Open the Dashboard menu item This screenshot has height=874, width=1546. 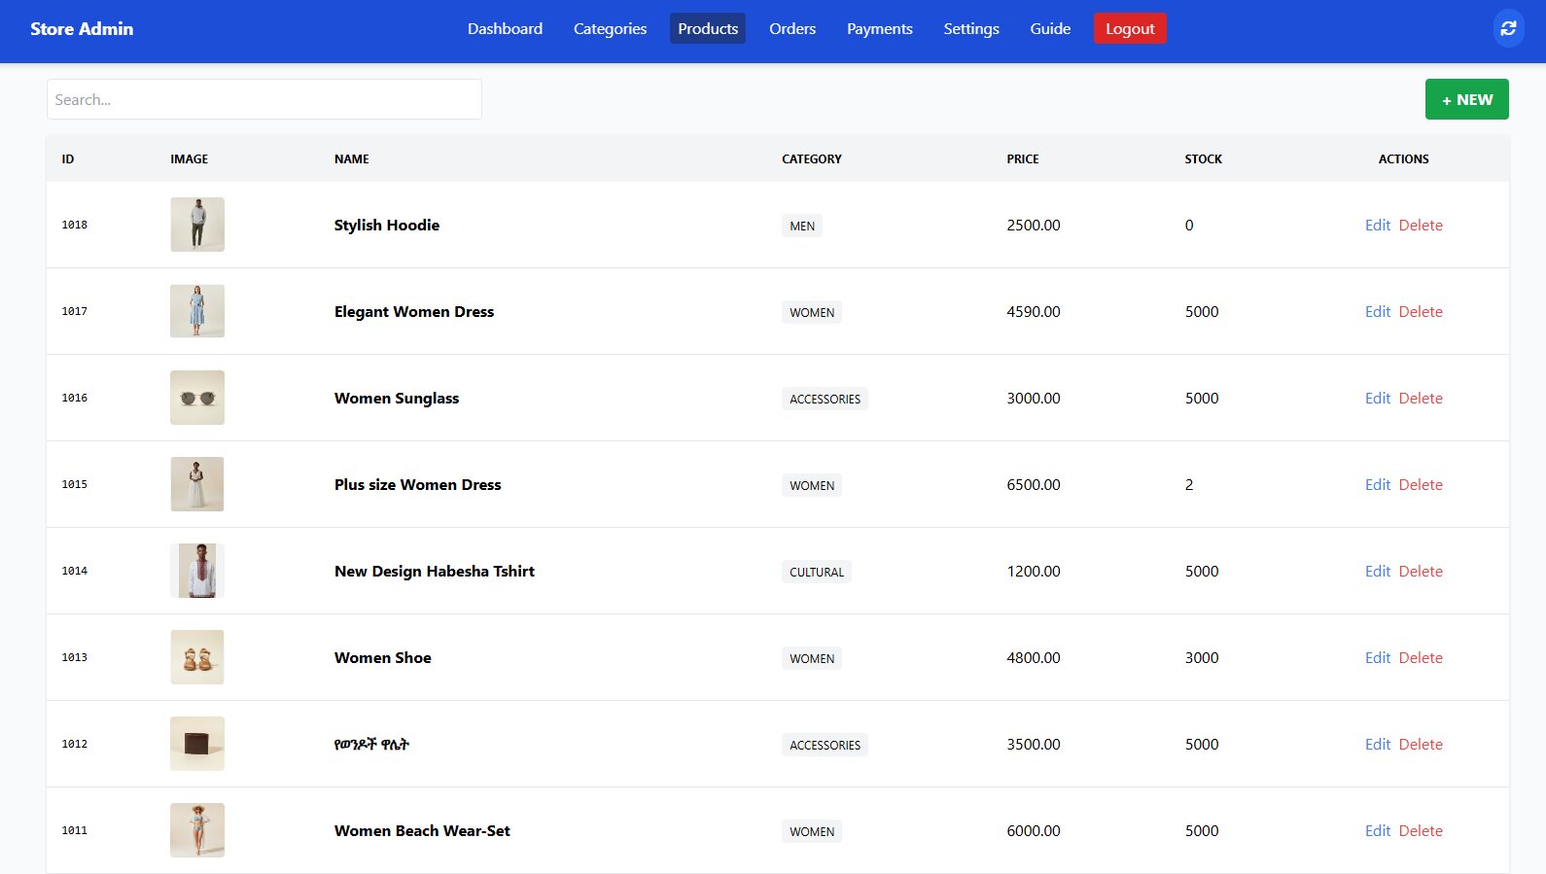point(505,29)
